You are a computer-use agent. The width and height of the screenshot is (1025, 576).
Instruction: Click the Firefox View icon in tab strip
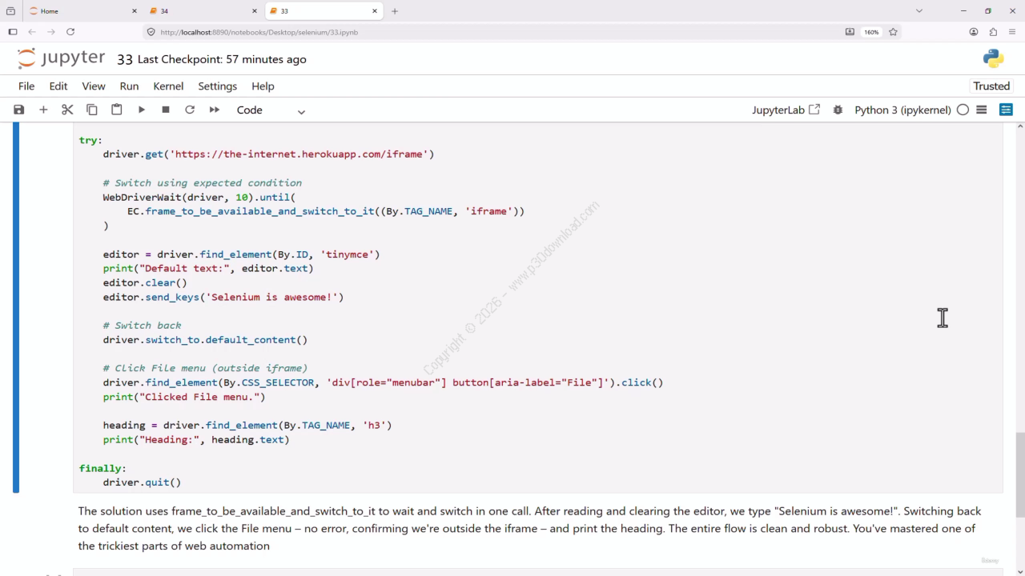coord(10,11)
